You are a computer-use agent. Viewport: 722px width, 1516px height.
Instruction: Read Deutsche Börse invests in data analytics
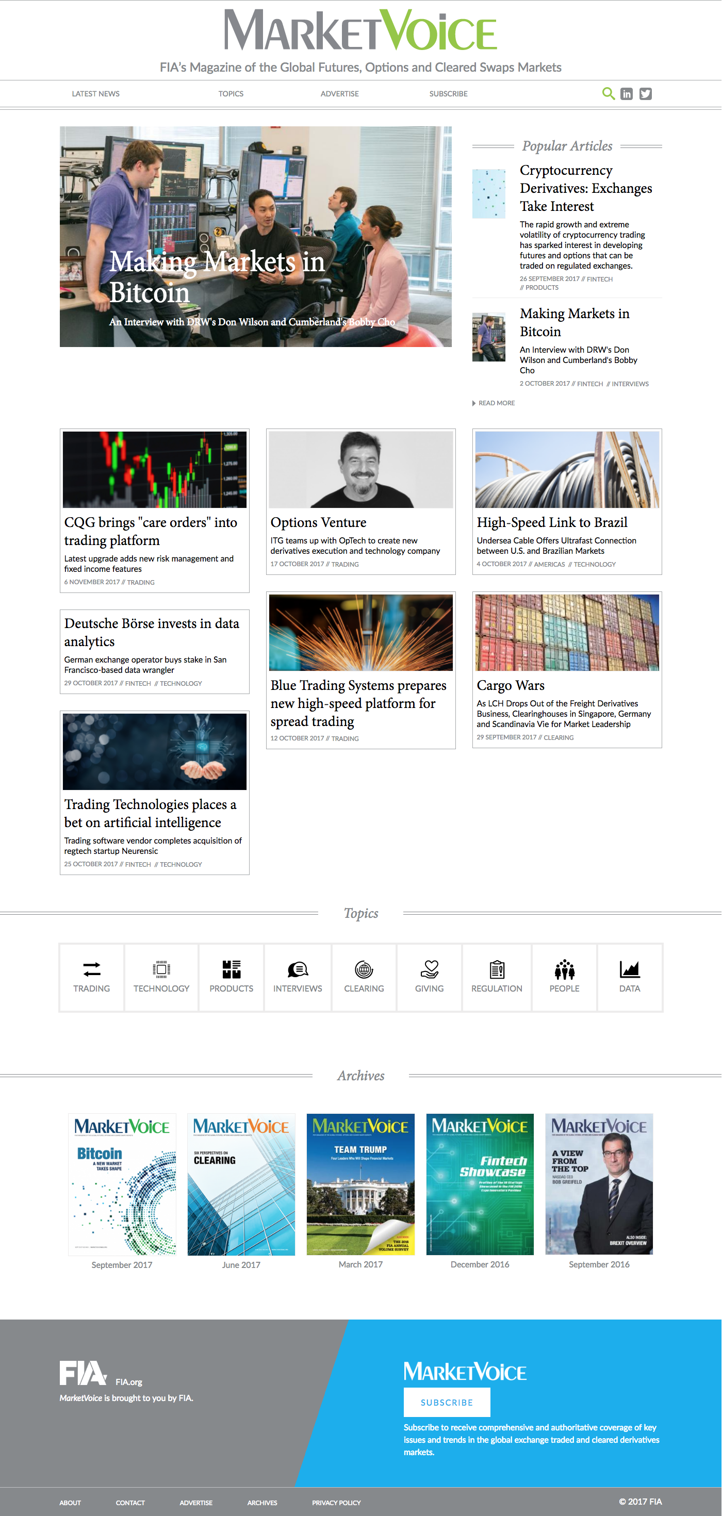tap(152, 632)
